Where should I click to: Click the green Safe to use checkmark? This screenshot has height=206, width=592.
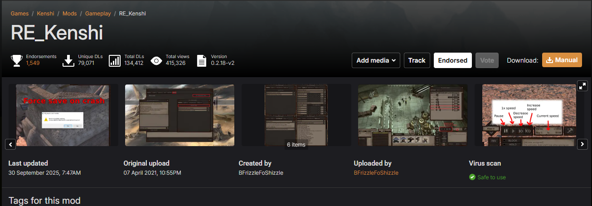pyautogui.click(x=472, y=177)
